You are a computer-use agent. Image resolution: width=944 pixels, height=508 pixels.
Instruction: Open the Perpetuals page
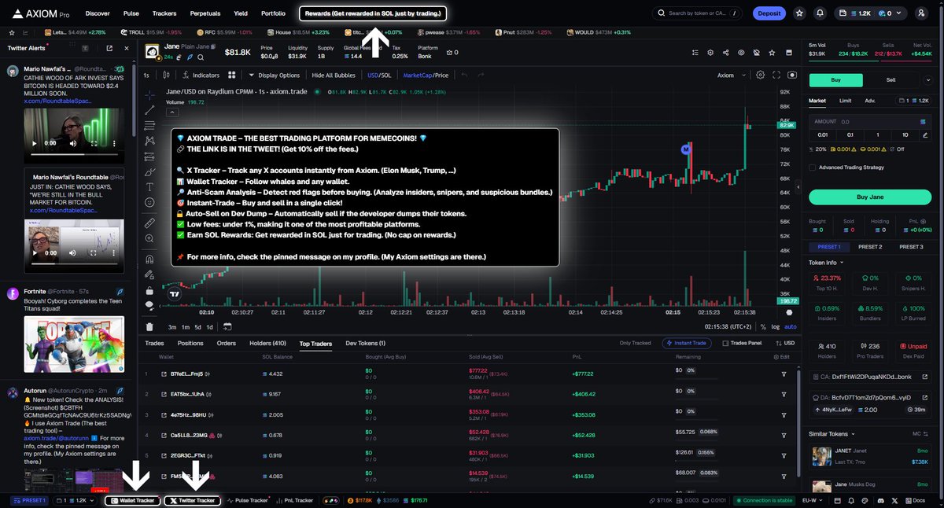pyautogui.click(x=205, y=13)
